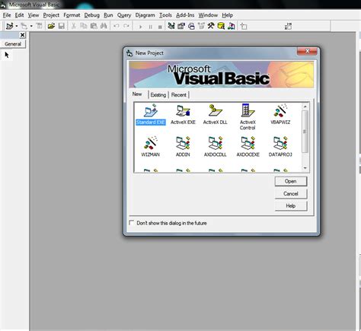The width and height of the screenshot is (361, 331).
Task: Select the AXDOCDLL project icon
Action: tap(216, 147)
